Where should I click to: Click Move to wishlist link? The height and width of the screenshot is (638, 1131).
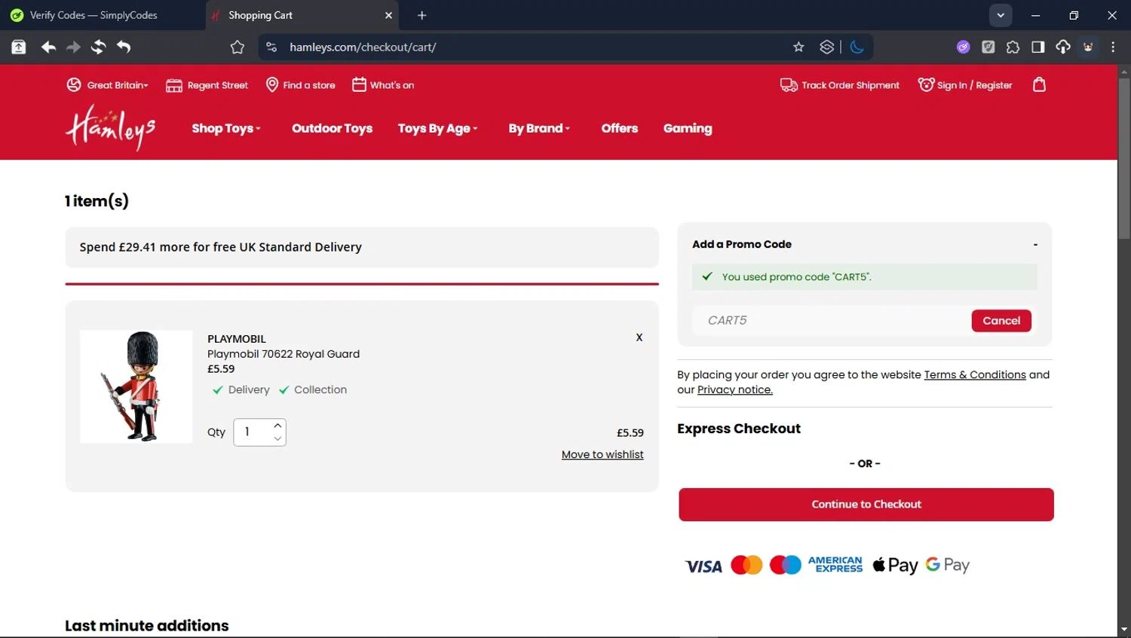pos(602,454)
